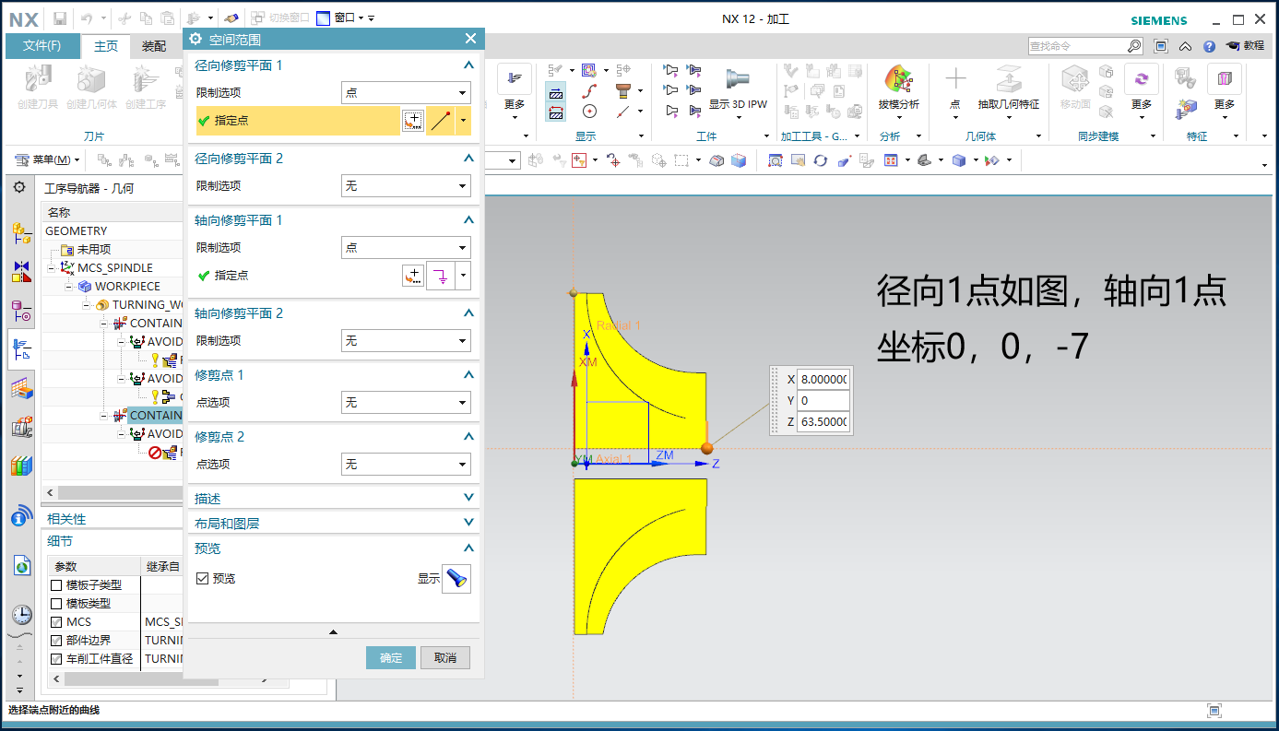Click the Z coordinate input field
Screen dimensions: 1279x731
(823, 422)
